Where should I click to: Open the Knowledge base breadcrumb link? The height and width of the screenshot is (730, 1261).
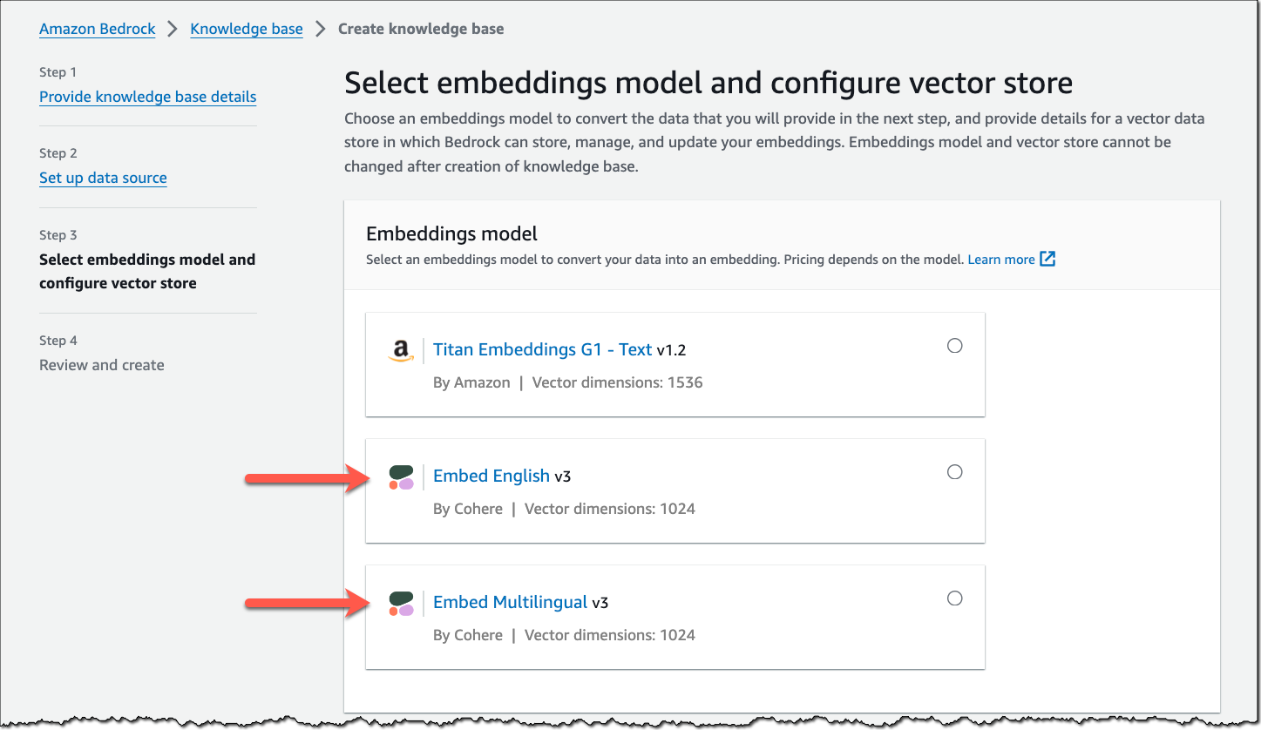[x=246, y=29]
